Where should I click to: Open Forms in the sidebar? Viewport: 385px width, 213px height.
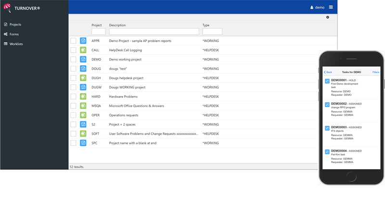coord(14,34)
